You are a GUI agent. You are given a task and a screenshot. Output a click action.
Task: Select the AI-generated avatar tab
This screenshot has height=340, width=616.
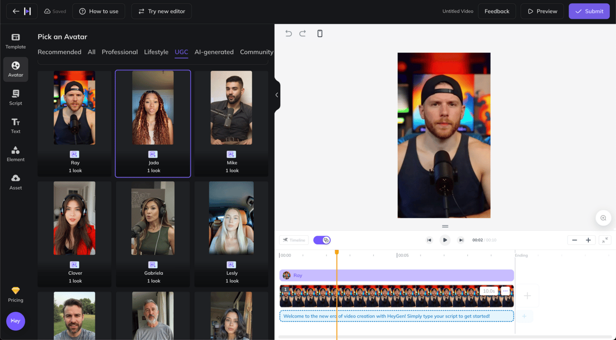pyautogui.click(x=214, y=52)
